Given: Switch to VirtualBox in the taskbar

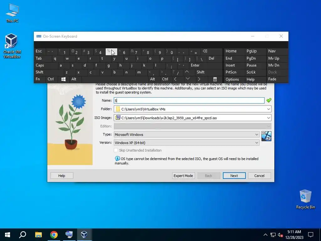Looking at the screenshot, I should [x=84, y=235].
